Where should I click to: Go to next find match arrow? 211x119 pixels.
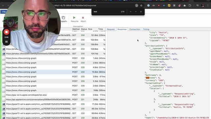136,12
